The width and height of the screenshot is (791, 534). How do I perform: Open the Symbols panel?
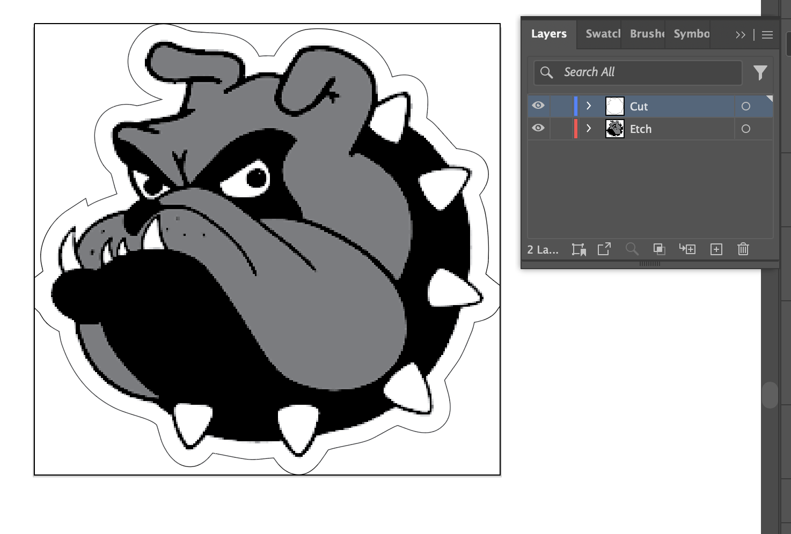690,34
